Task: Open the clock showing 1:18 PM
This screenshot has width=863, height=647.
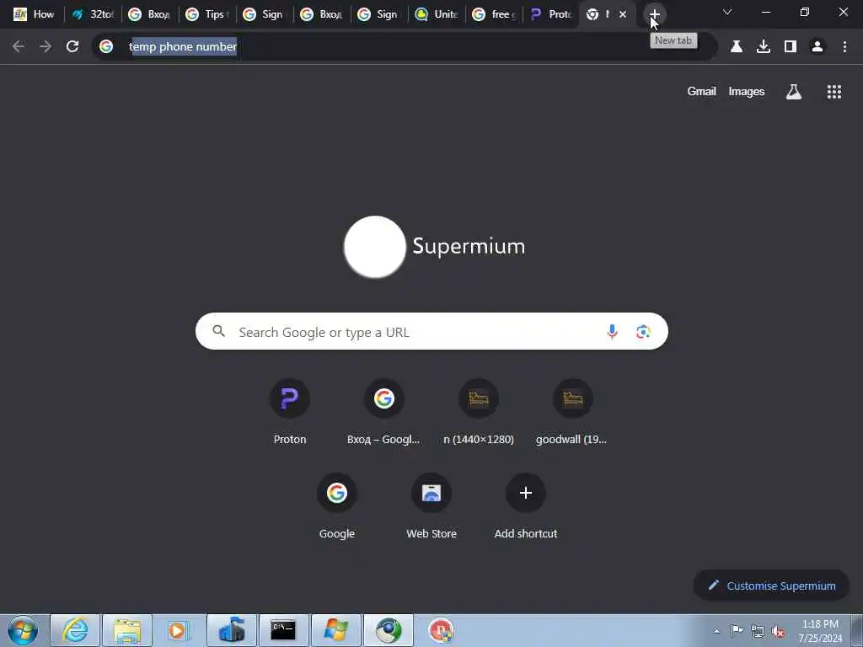Action: point(819,631)
